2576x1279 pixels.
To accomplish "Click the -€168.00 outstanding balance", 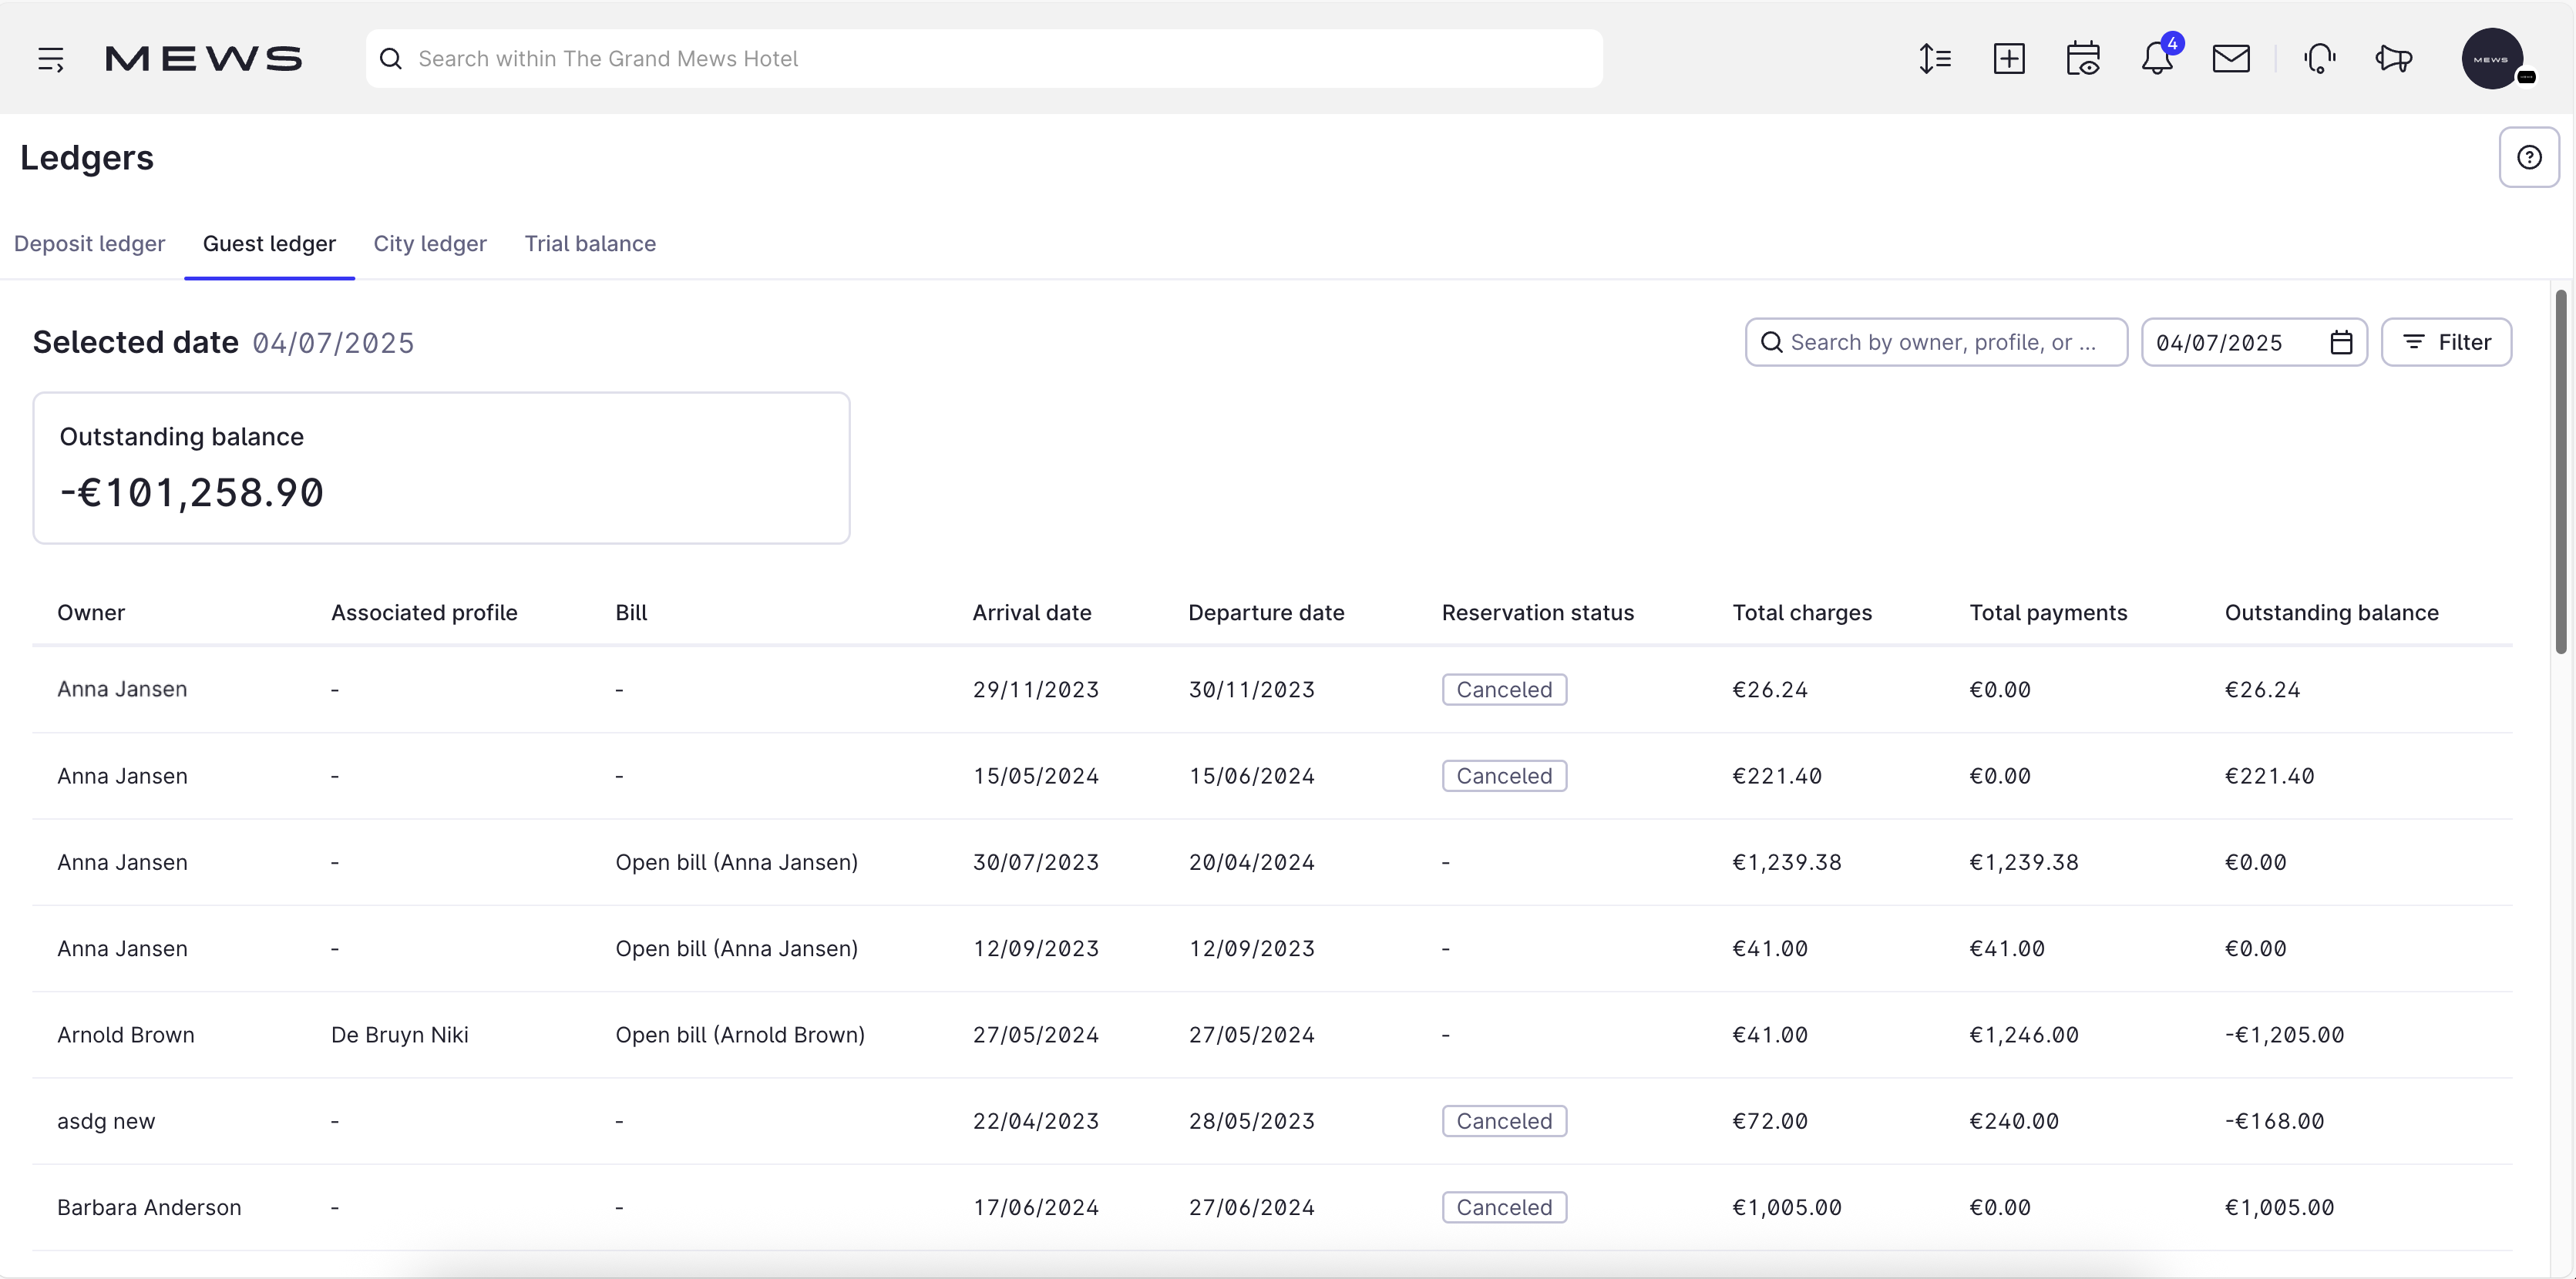I will [2274, 1121].
